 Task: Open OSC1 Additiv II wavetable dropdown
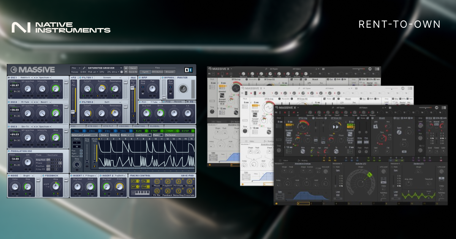click(x=26, y=77)
